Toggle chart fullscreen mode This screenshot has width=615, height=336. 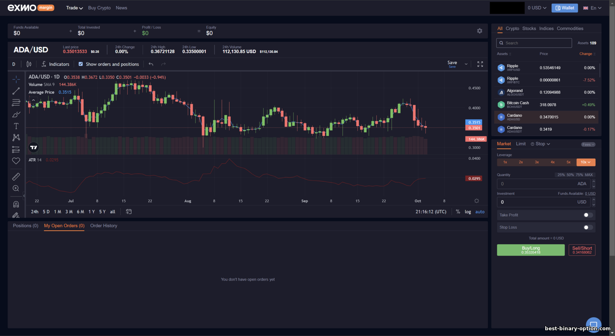pyautogui.click(x=480, y=64)
